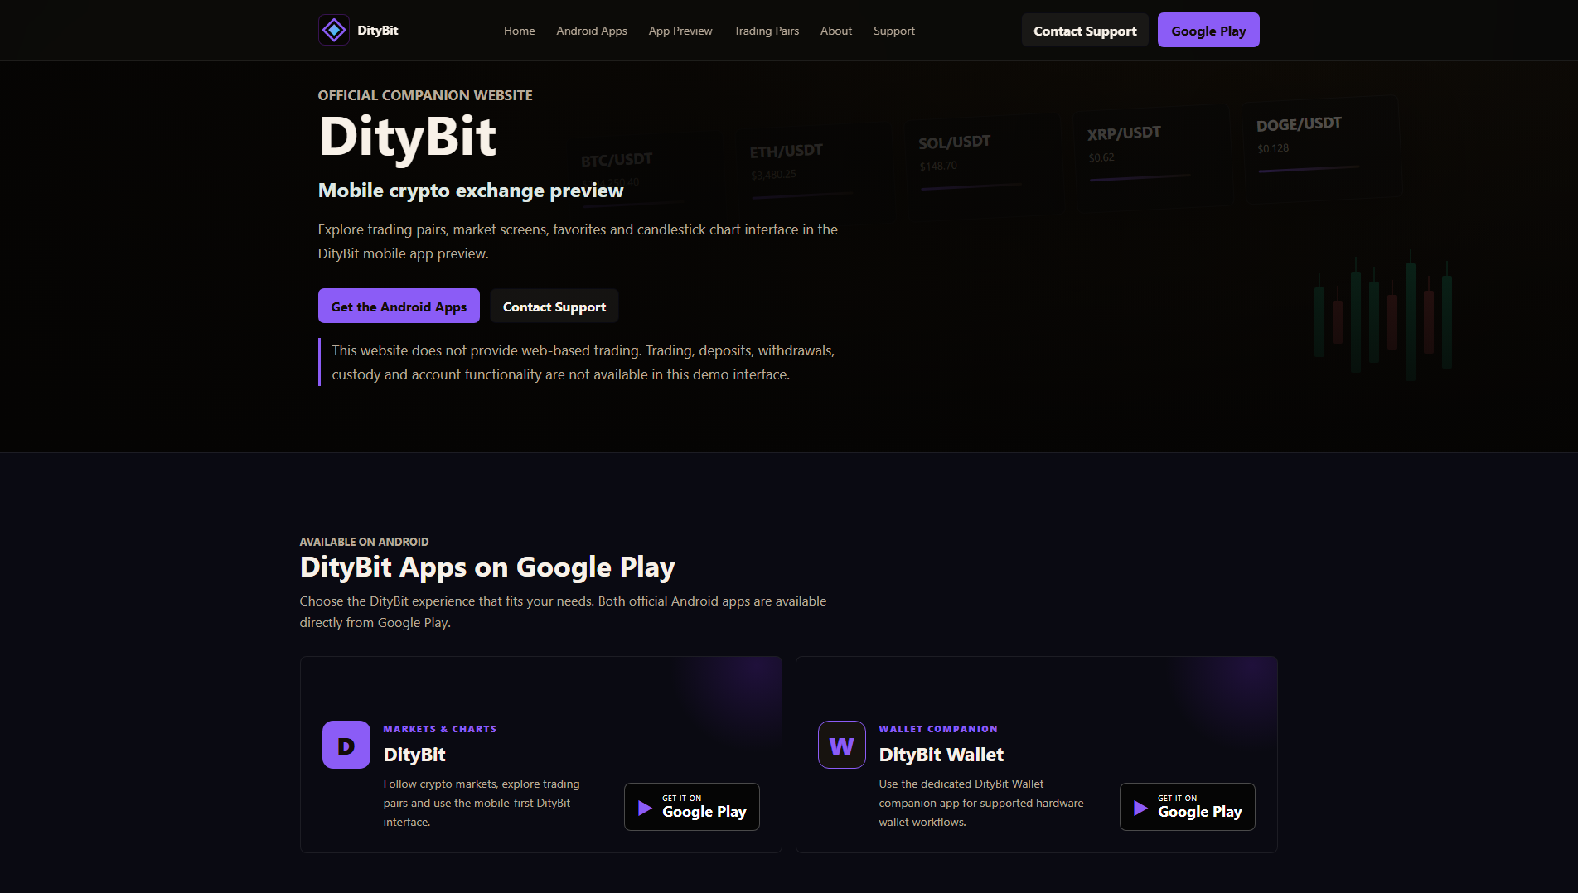
Task: Click 'DityBit Apps on Google Play' heading
Action: pyautogui.click(x=487, y=567)
